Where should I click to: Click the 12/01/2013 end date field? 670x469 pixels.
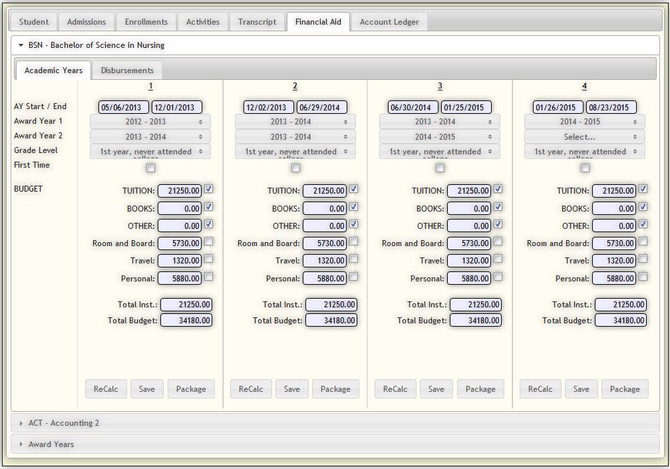[x=177, y=107]
